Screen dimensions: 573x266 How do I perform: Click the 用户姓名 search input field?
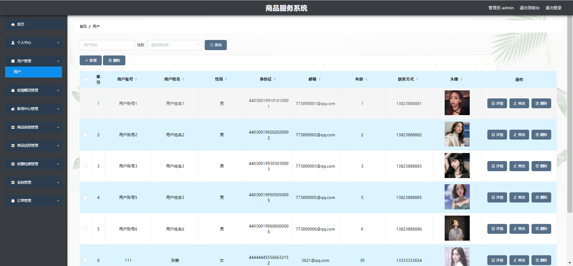(x=107, y=45)
